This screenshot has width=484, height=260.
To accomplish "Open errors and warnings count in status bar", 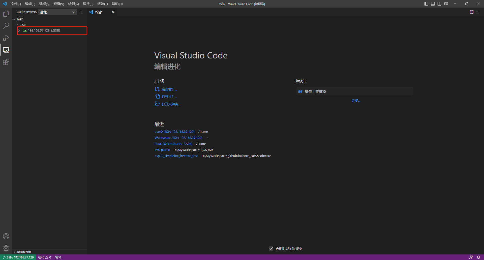I will click(x=45, y=257).
